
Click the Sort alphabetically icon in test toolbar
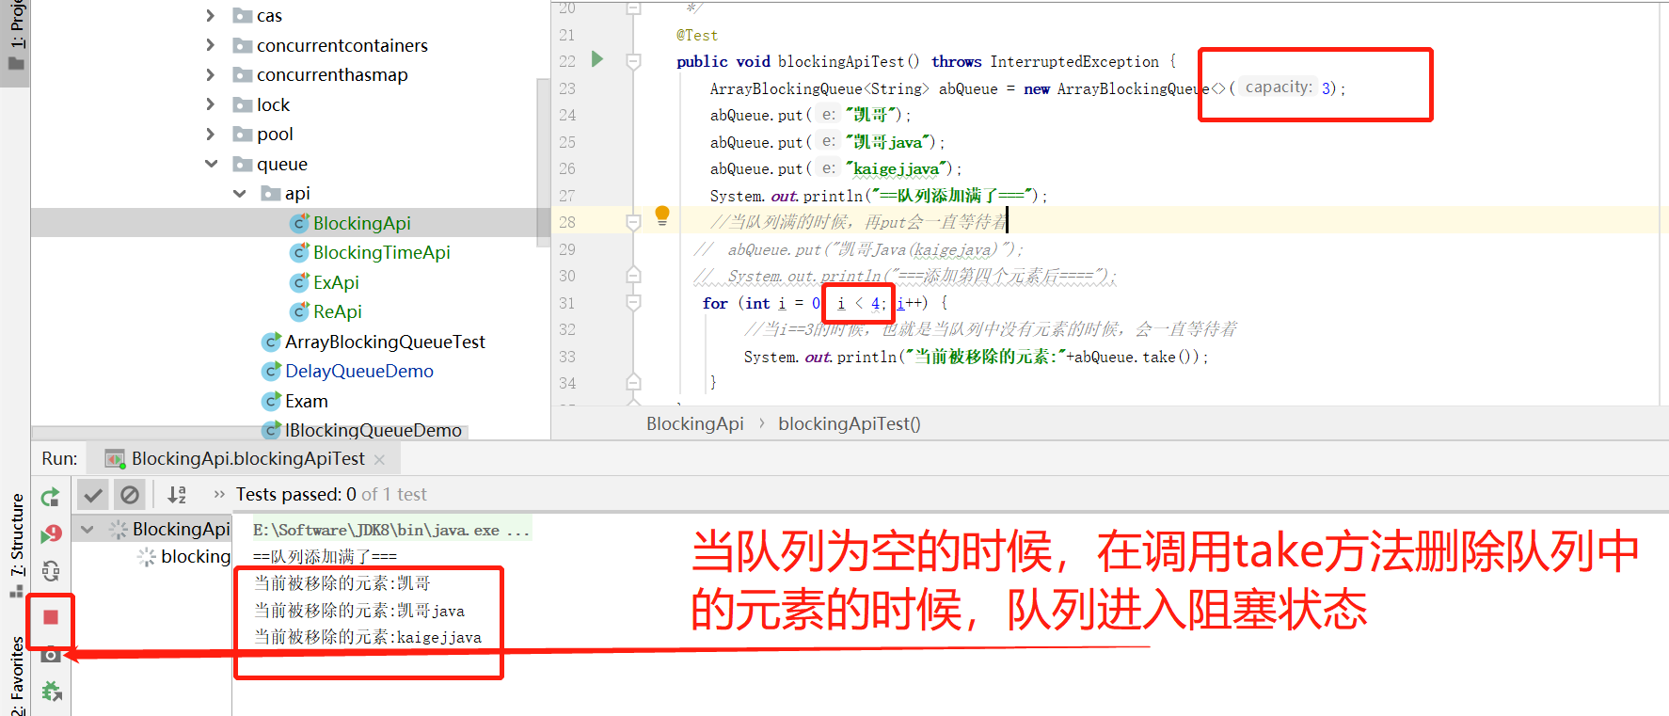177,494
